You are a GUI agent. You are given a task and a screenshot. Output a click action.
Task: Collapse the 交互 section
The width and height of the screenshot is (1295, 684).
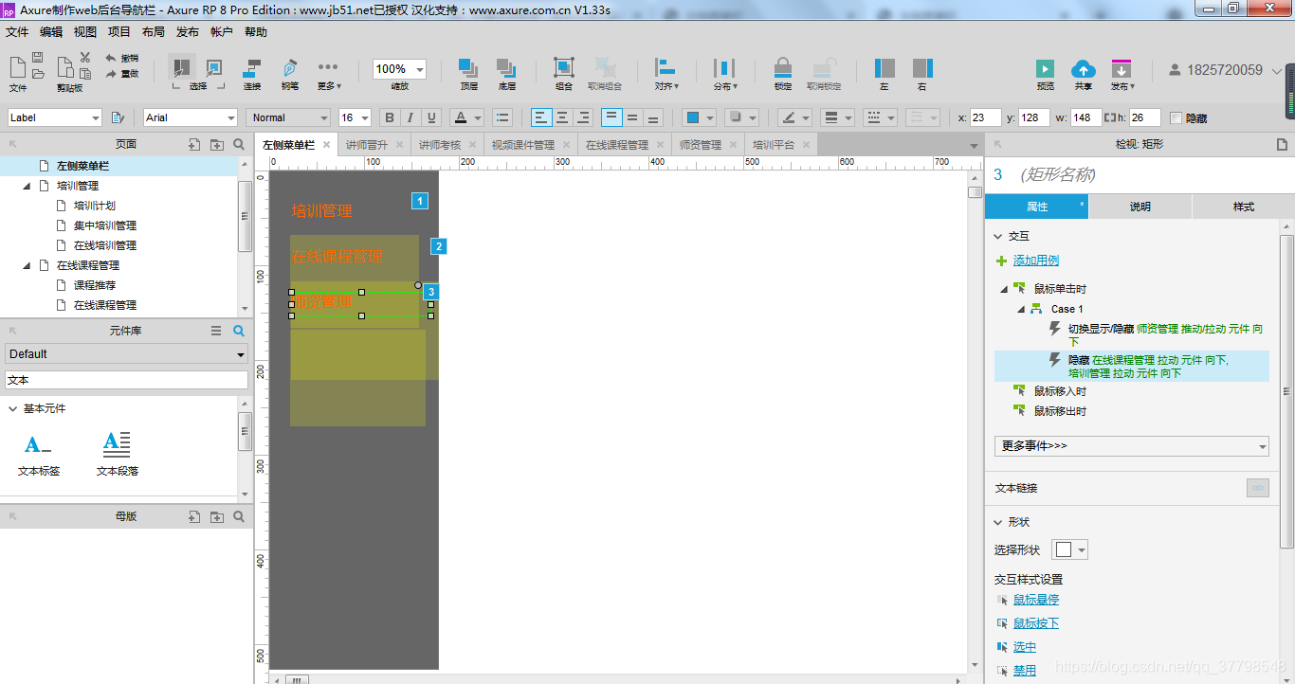click(x=998, y=236)
